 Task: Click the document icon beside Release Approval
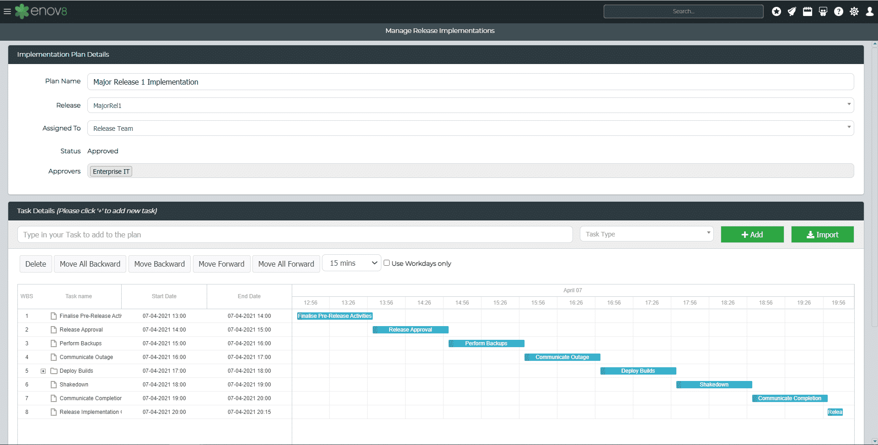tap(54, 329)
